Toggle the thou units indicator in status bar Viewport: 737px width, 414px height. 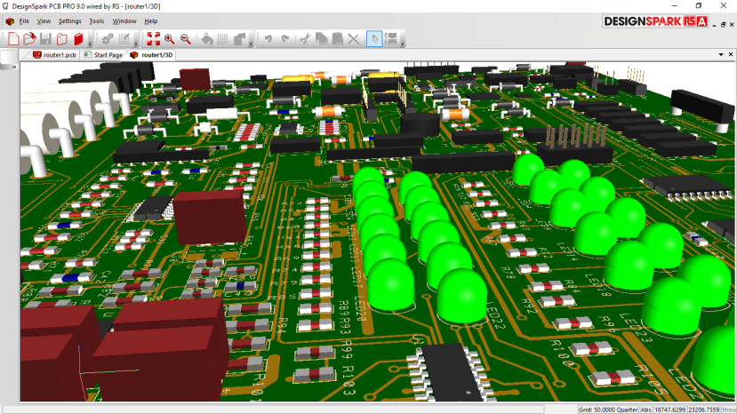click(728, 410)
